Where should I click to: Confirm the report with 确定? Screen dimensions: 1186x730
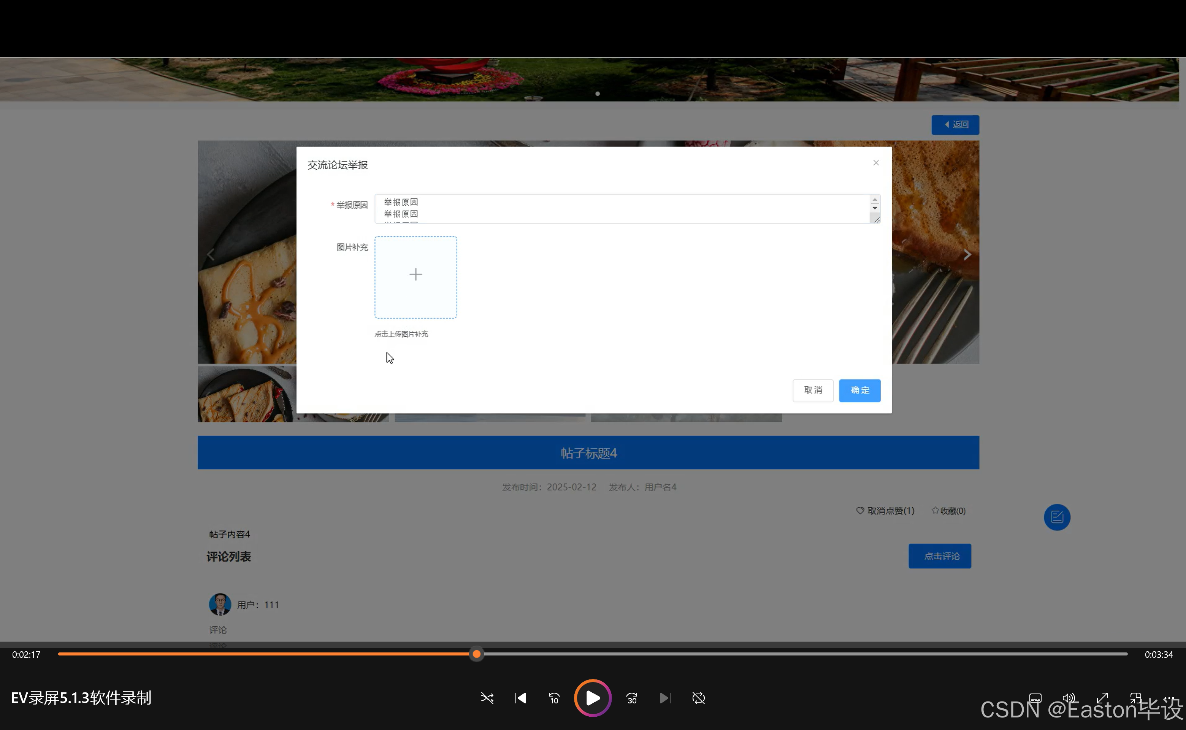pos(860,390)
